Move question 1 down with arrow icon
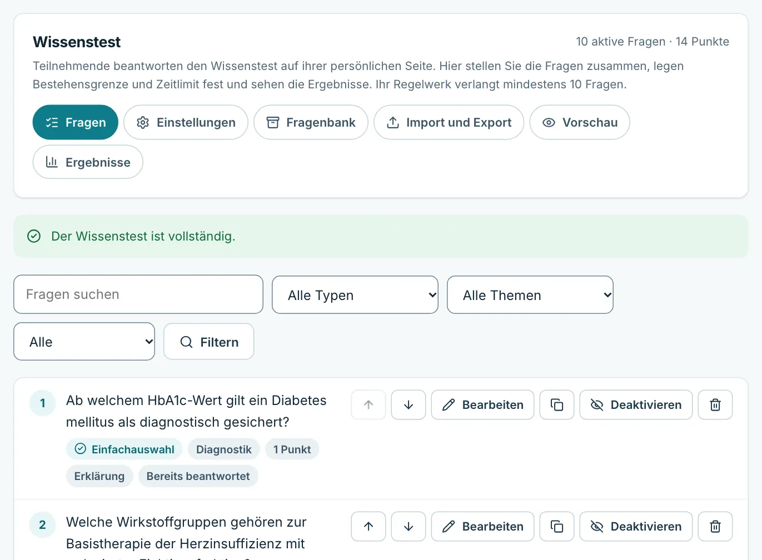 coord(409,405)
